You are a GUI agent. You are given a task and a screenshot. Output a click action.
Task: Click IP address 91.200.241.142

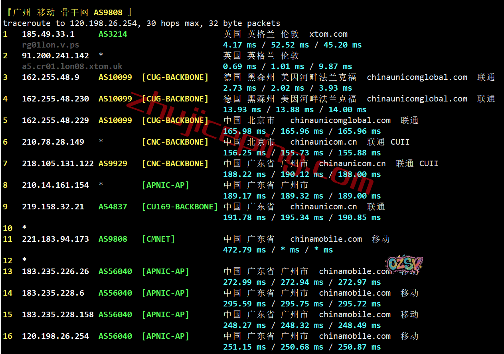[x=55, y=56]
